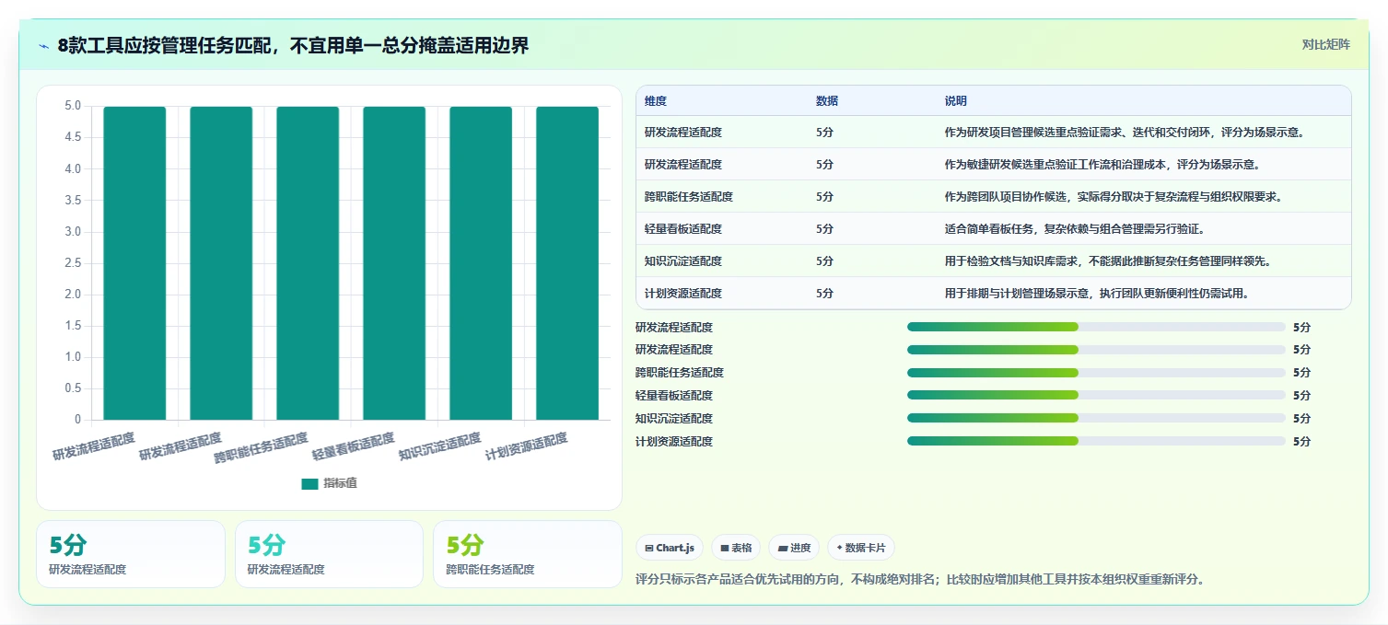Click the table cell 计划资源适配度
Image resolution: width=1388 pixels, height=625 pixels.
[683, 294]
